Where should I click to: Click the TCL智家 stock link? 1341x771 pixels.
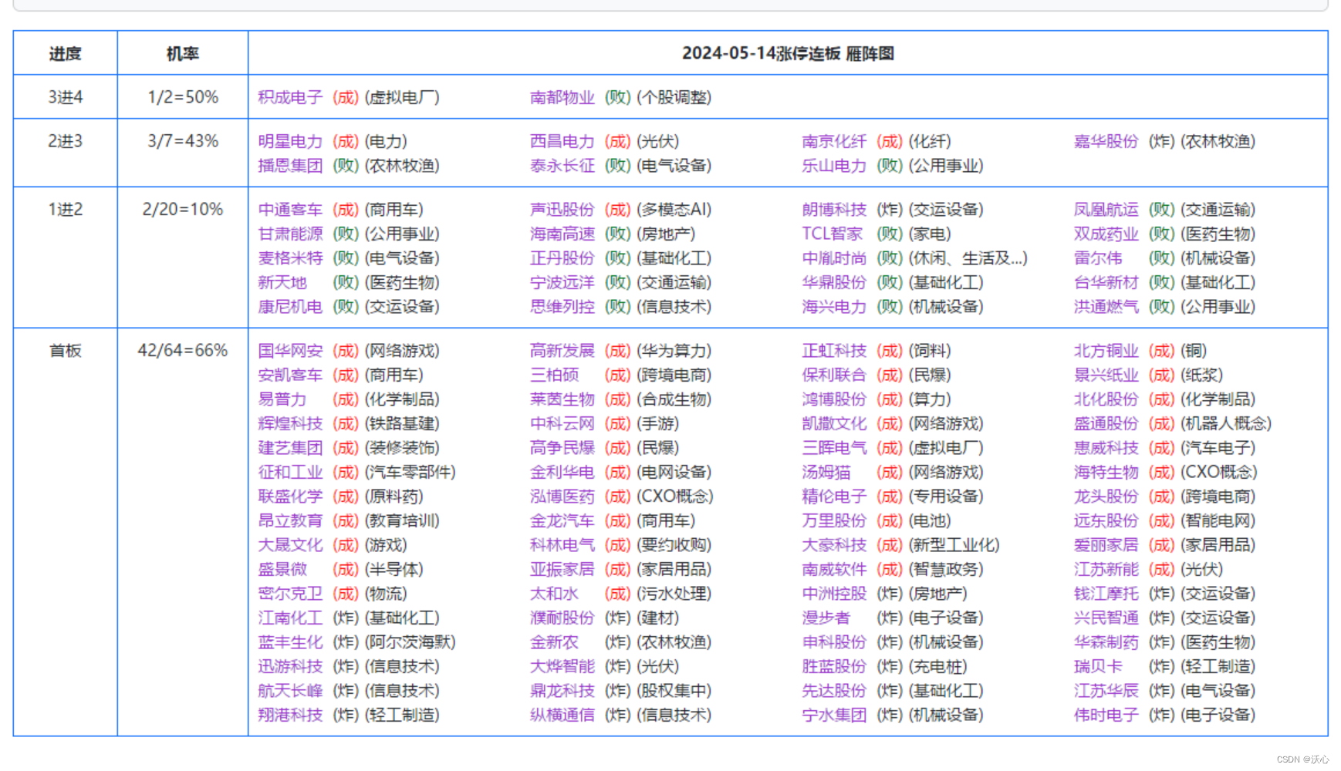click(833, 234)
